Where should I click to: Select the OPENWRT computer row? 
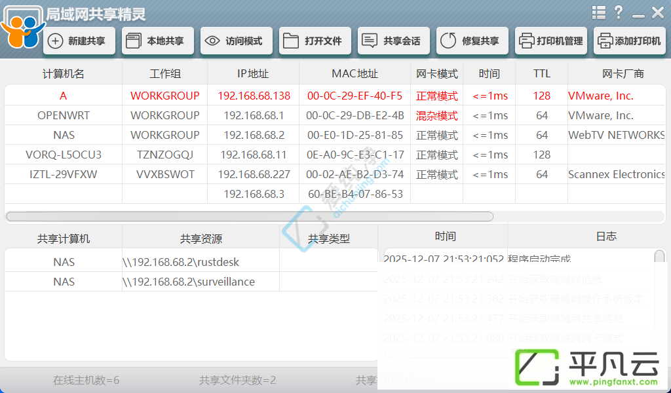tap(335, 115)
